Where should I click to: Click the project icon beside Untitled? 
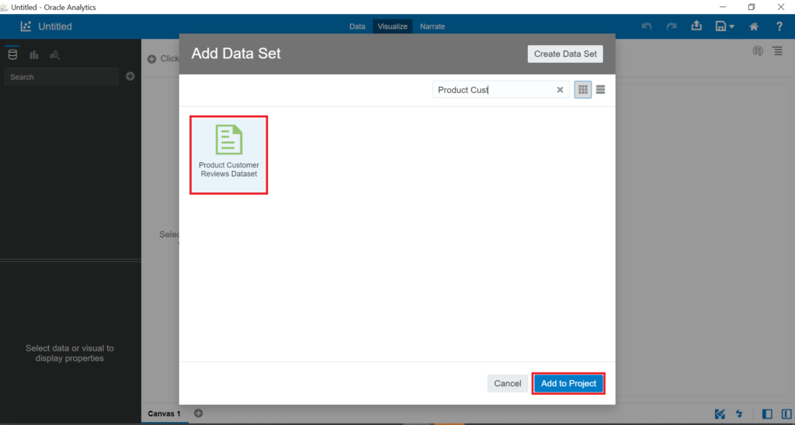click(26, 26)
